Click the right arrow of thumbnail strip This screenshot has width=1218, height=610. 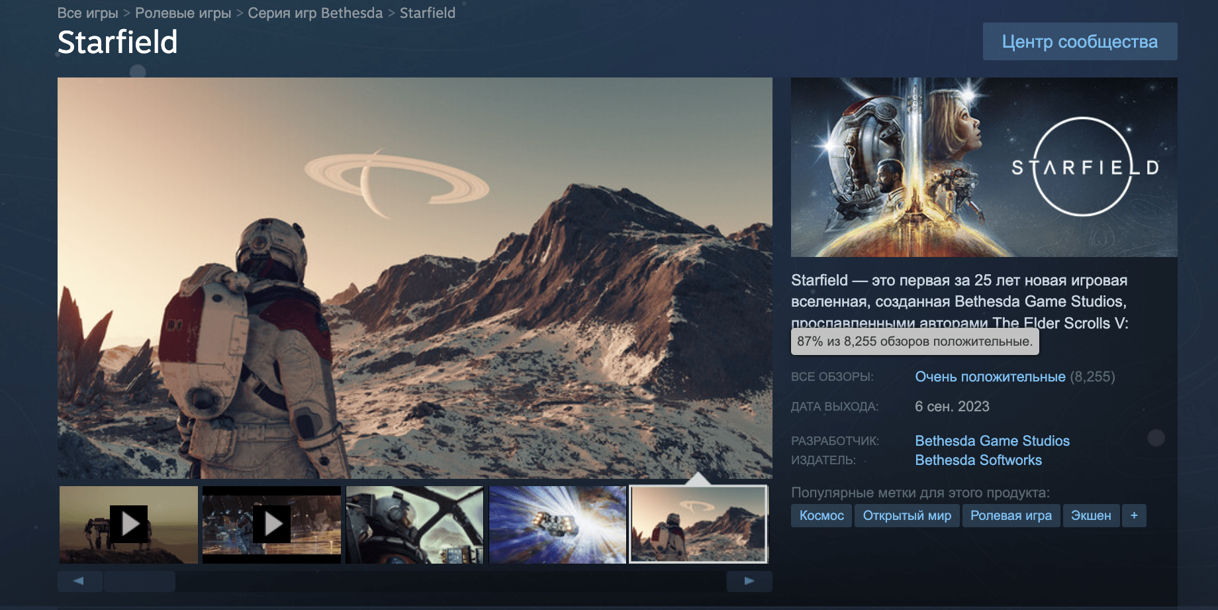pyautogui.click(x=749, y=581)
